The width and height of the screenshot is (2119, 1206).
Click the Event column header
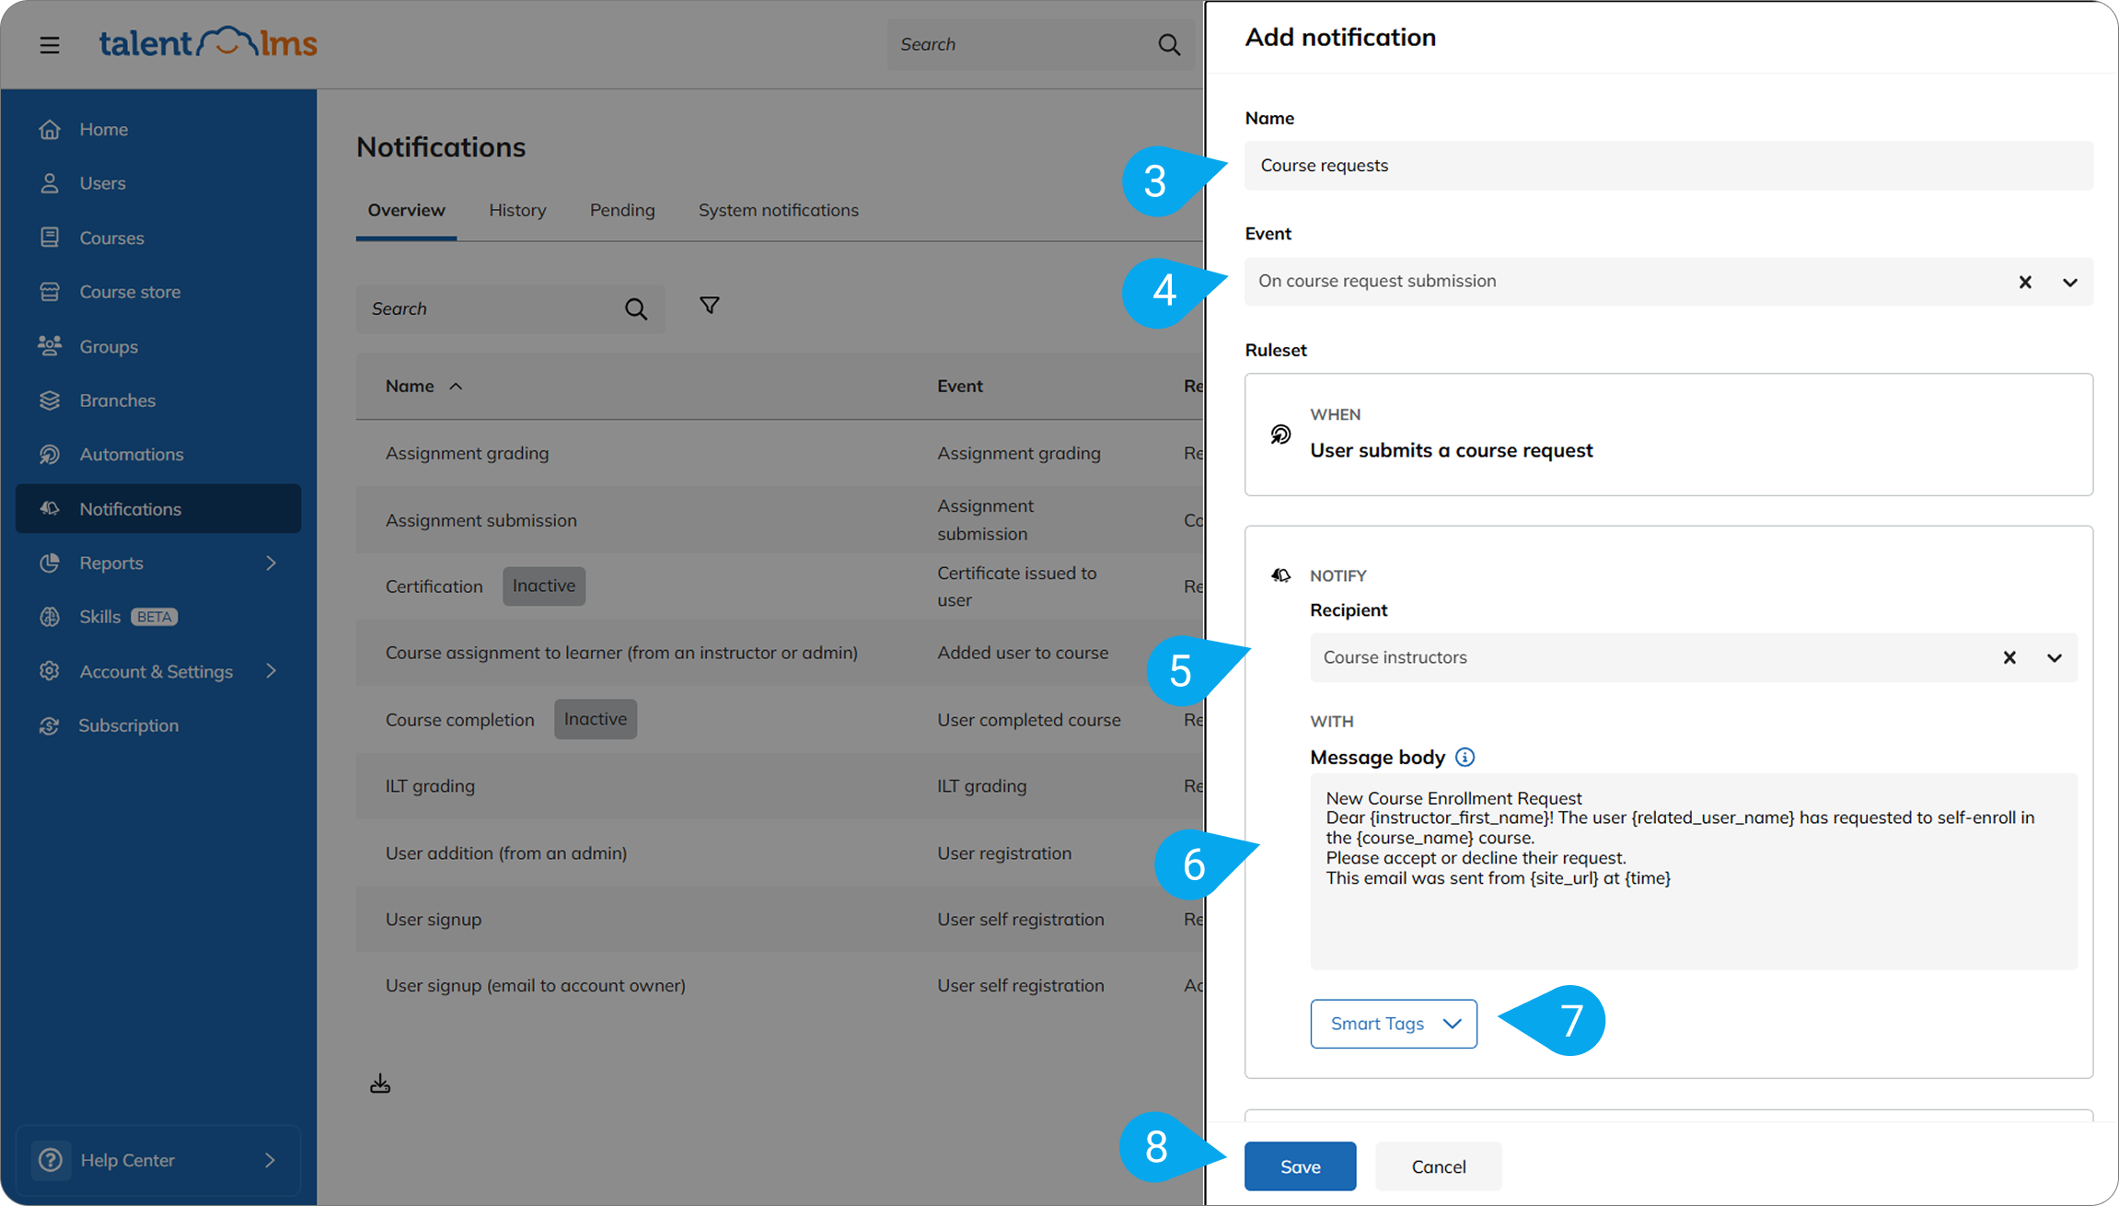(x=960, y=387)
